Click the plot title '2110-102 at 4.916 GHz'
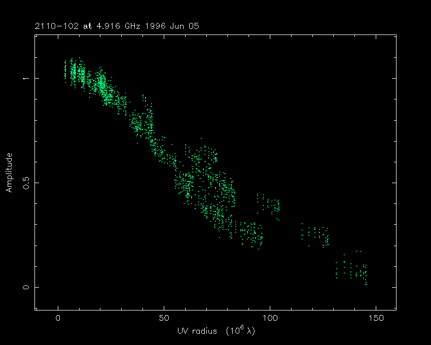 click(x=86, y=26)
